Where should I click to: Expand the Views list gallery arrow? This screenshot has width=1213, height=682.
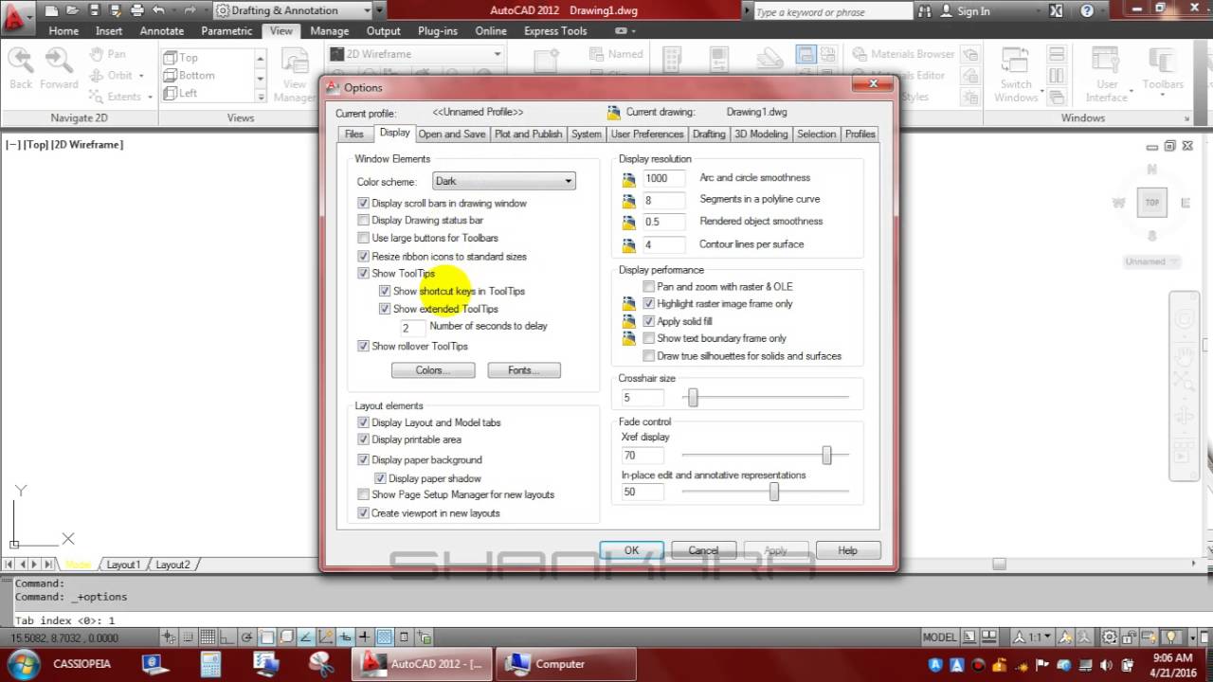261,95
